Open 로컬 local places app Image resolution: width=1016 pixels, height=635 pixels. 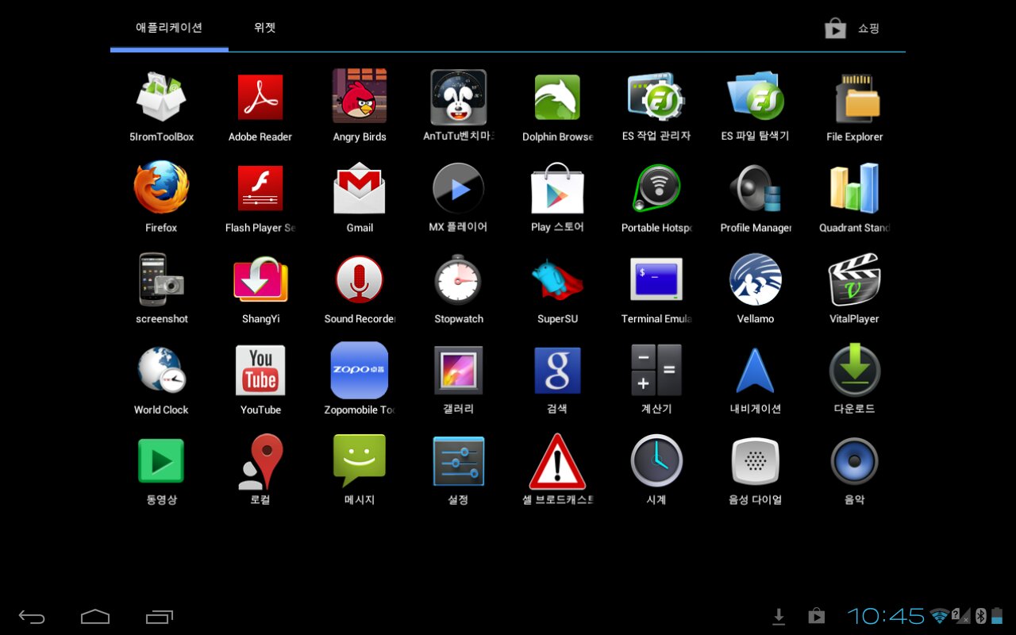pyautogui.click(x=260, y=471)
